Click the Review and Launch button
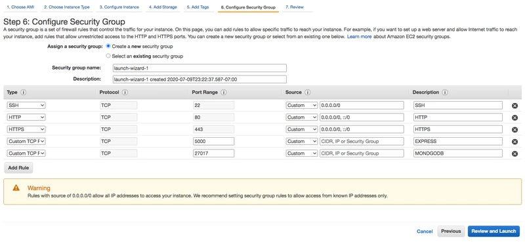The height and width of the screenshot is (244, 525). (493, 232)
